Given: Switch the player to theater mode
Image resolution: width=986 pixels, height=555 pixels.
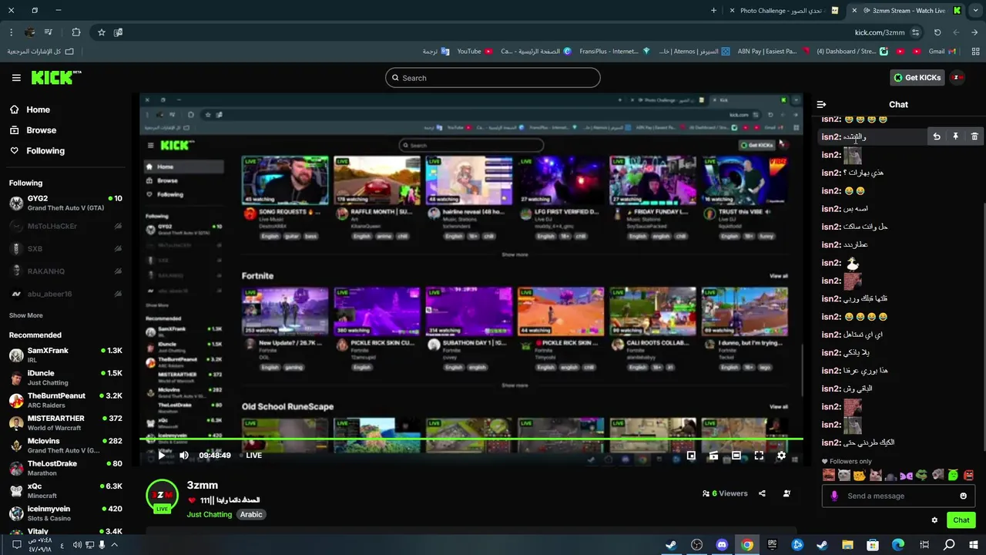Looking at the screenshot, I should 736,456.
